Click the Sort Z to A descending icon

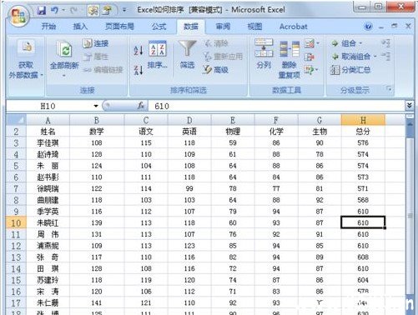click(138, 70)
